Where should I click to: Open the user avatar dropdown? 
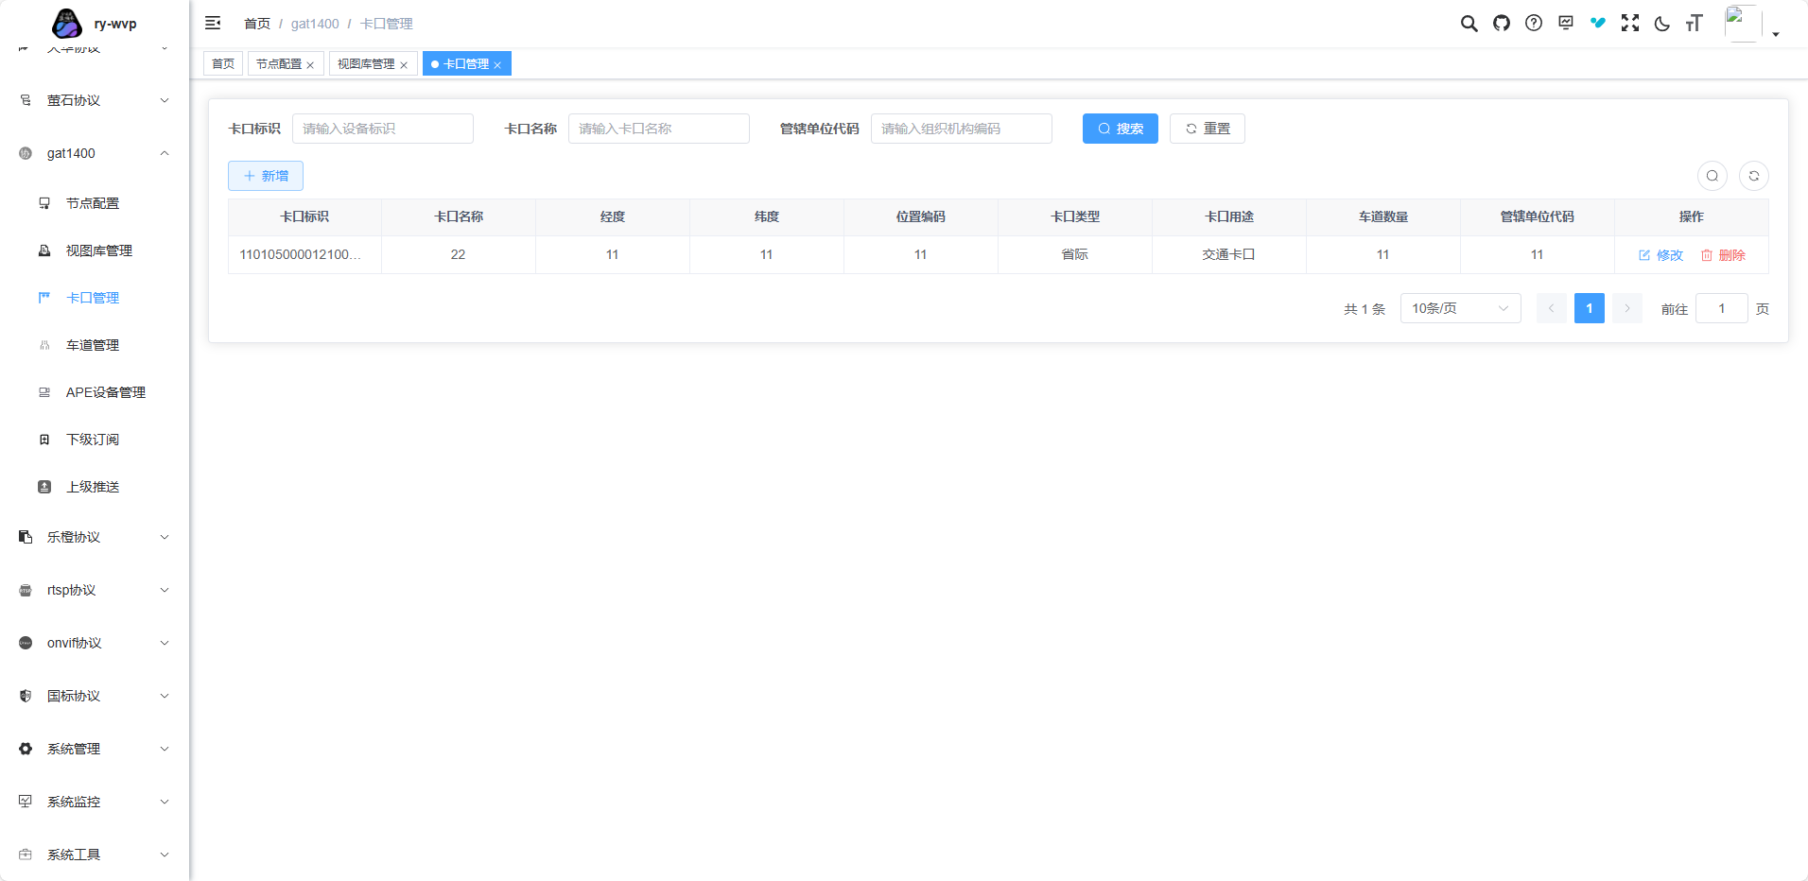tap(1751, 25)
